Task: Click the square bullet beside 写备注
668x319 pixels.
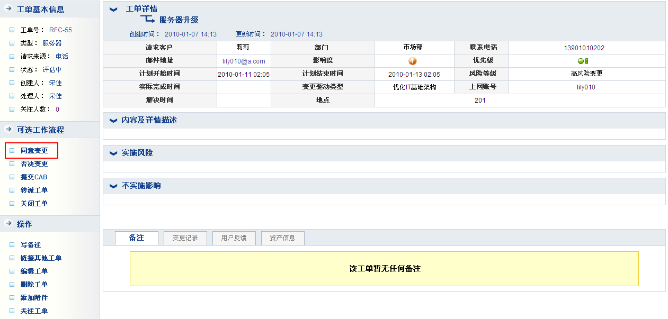Action: coord(12,245)
